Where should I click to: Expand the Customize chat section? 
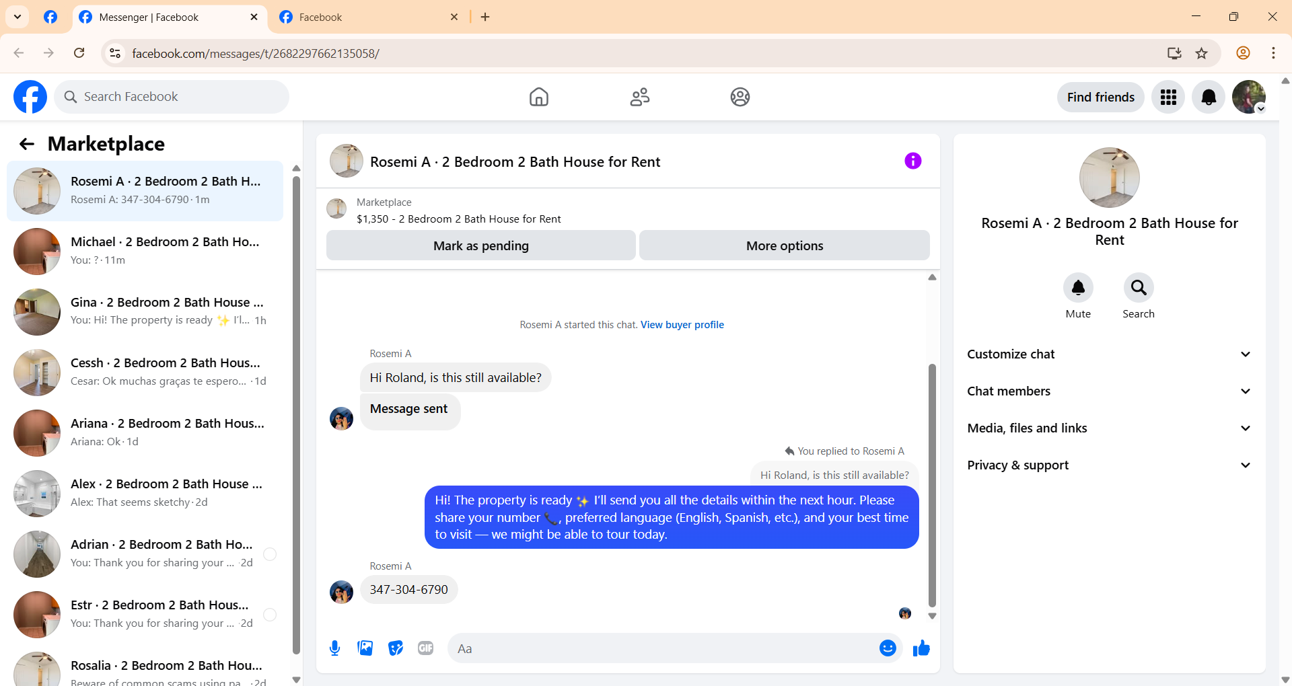[x=1110, y=354]
